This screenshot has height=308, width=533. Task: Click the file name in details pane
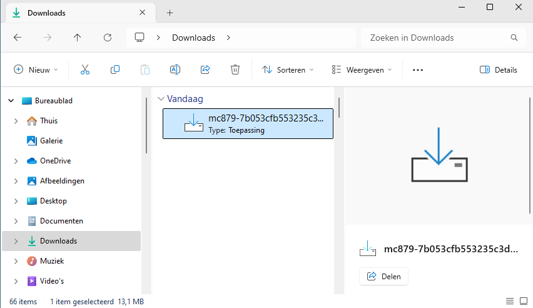tap(451, 249)
